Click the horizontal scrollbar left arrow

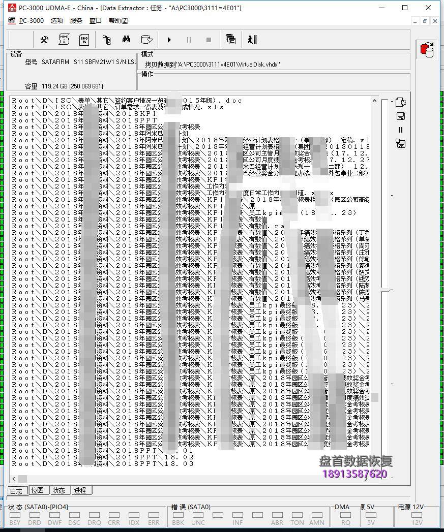14,479
